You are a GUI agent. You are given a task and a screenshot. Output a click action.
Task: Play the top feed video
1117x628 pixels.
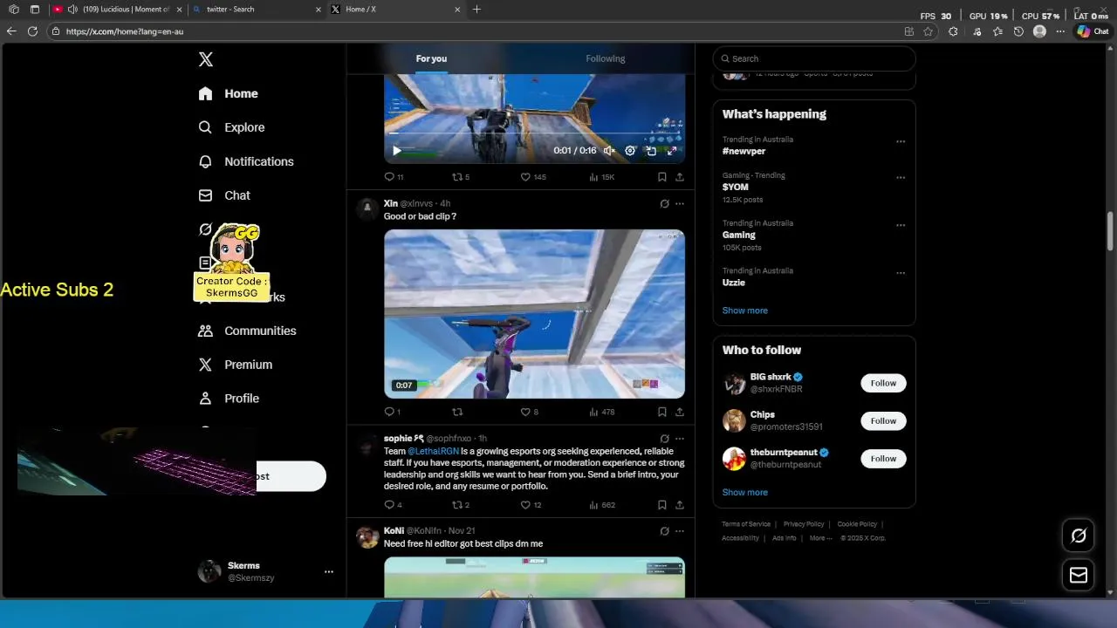tap(397, 150)
